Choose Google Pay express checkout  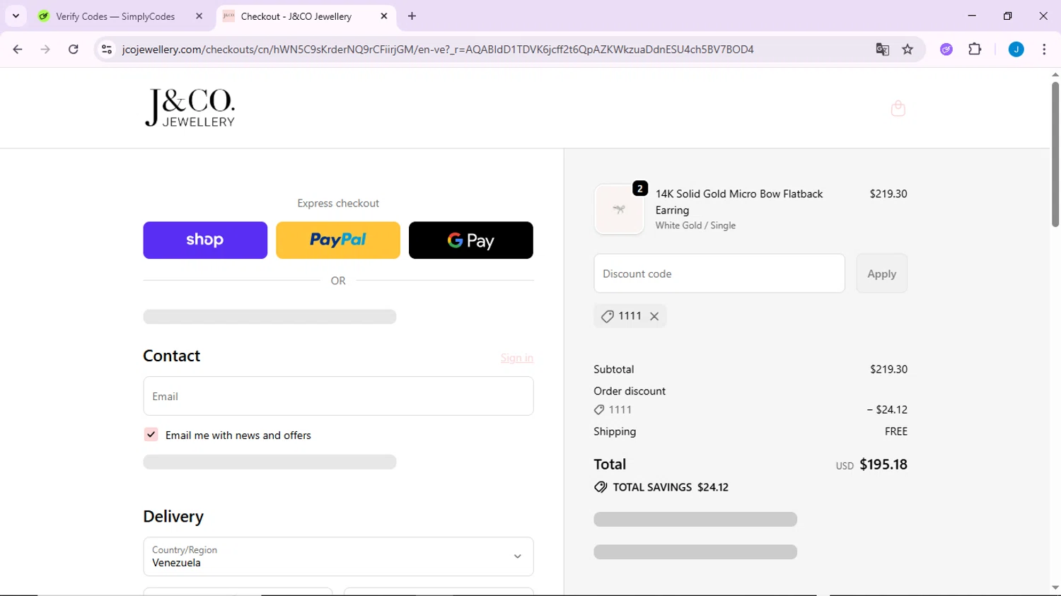coord(471,240)
